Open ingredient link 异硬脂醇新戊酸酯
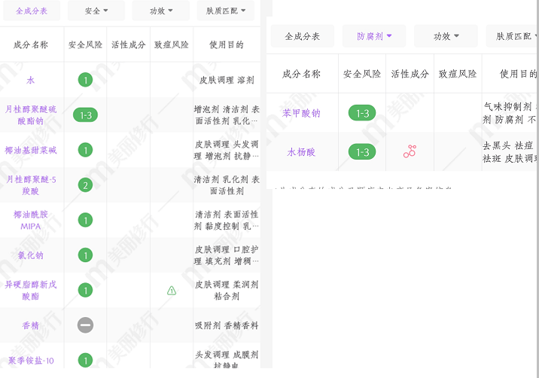This screenshot has height=378, width=539. click(x=31, y=291)
